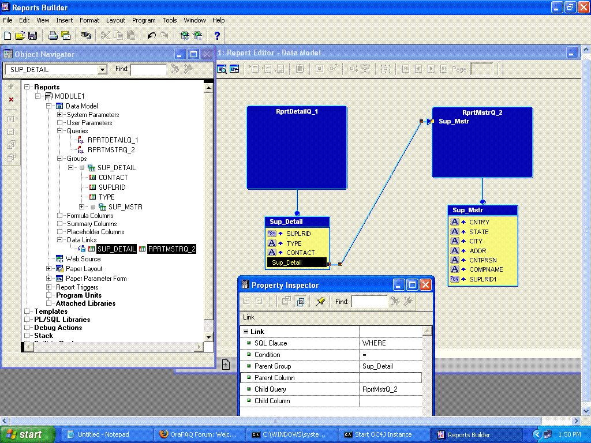Click the SQL icon beside RPRTDETAILQ_1
The height and width of the screenshot is (443, 591).
[x=80, y=140]
